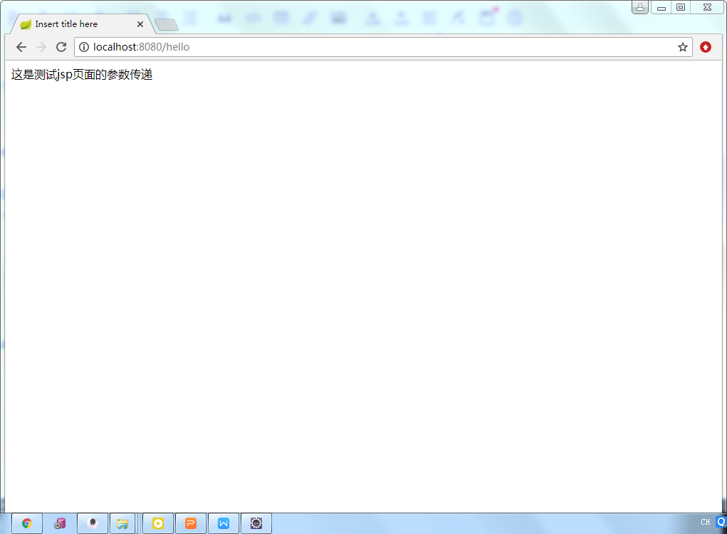Open a new tab with the new tab button
The width and height of the screenshot is (727, 534).
pyautogui.click(x=167, y=25)
